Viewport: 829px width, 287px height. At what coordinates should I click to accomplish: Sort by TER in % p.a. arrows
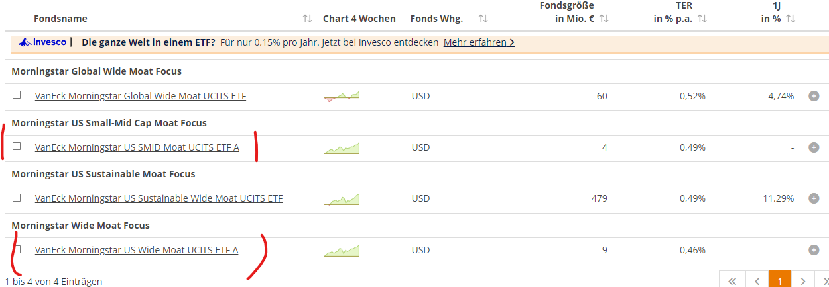702,19
